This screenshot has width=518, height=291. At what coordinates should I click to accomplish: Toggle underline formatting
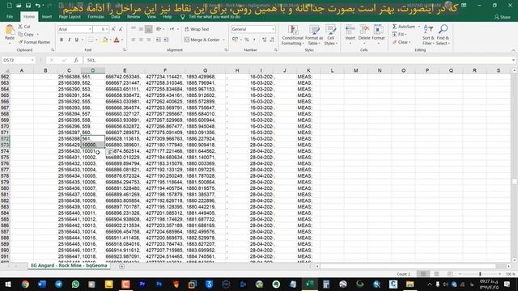point(77,40)
